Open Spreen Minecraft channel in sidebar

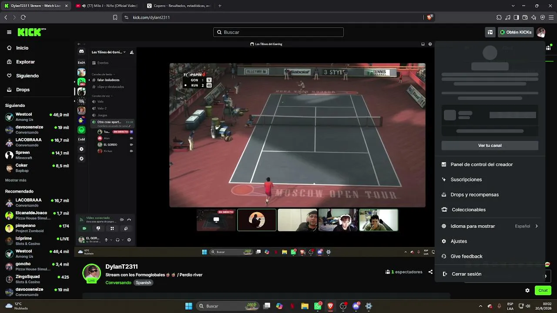[37, 155]
